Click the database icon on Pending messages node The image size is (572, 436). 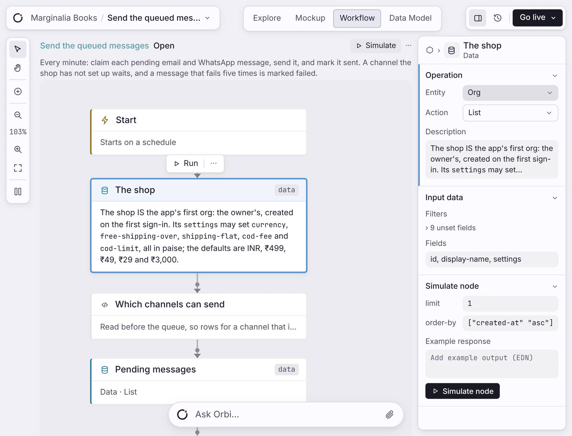coord(105,370)
